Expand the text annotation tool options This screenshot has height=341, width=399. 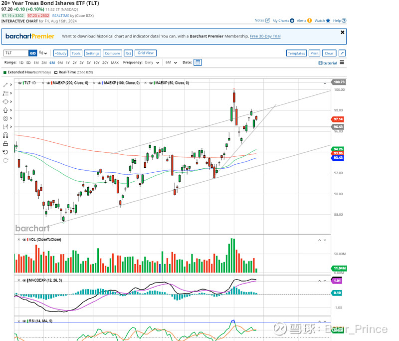click(11, 93)
